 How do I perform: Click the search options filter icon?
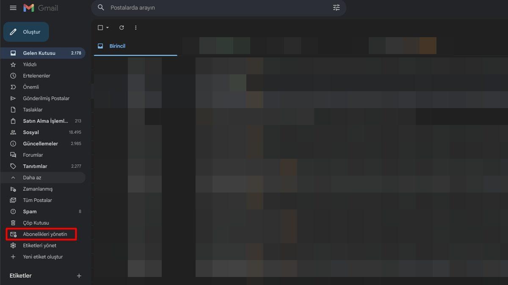pyautogui.click(x=336, y=8)
